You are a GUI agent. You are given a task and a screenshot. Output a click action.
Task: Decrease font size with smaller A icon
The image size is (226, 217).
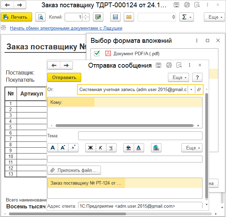click(x=73, y=148)
